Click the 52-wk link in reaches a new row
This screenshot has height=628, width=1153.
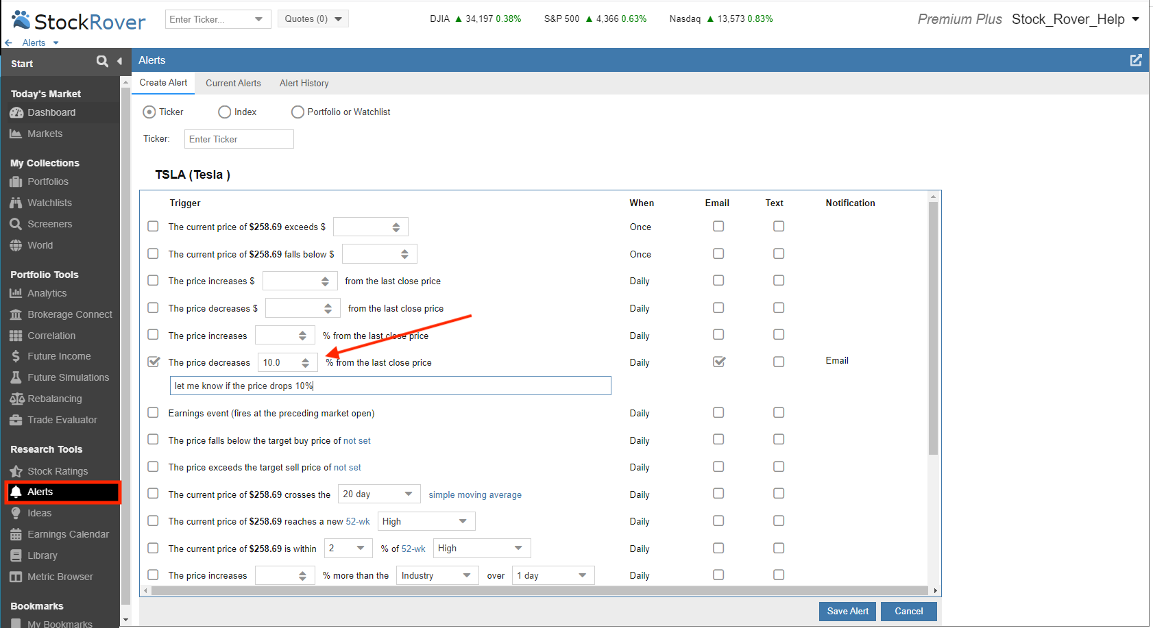pos(358,521)
